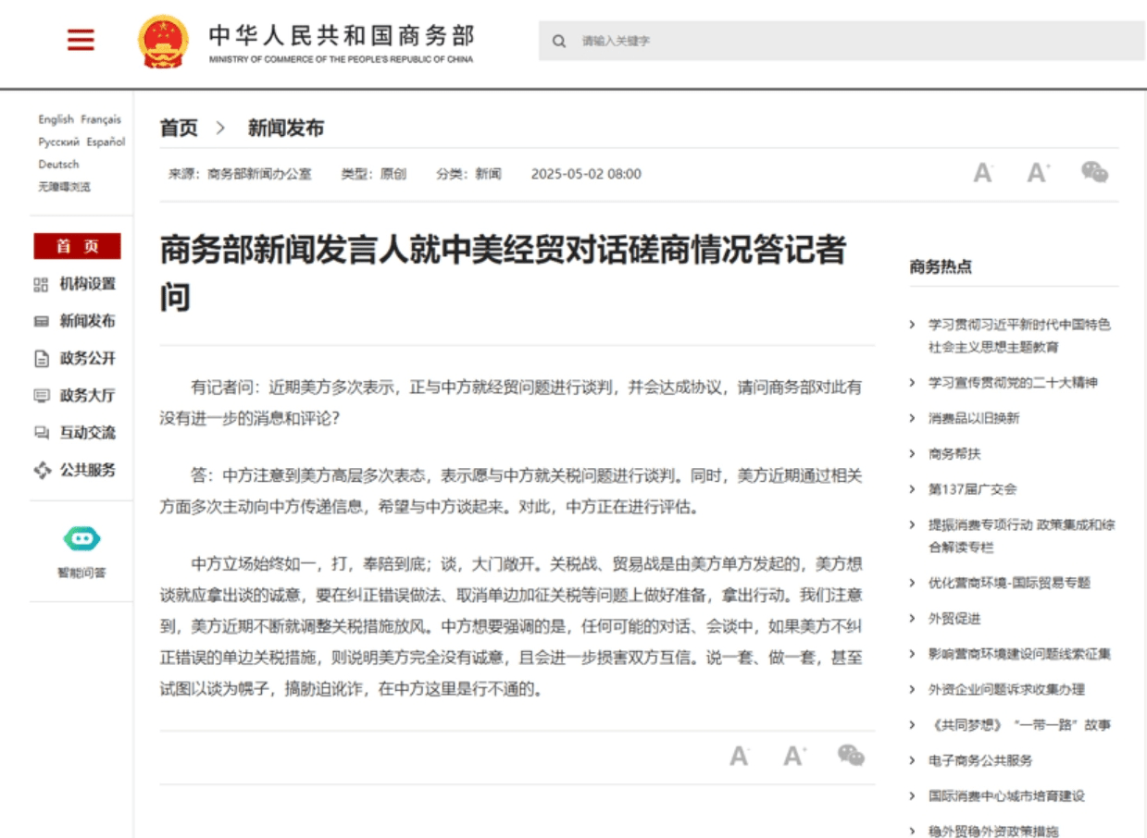The width and height of the screenshot is (1147, 838).
Task: Open 新闻发布 in the sidebar
Action: [x=88, y=321]
